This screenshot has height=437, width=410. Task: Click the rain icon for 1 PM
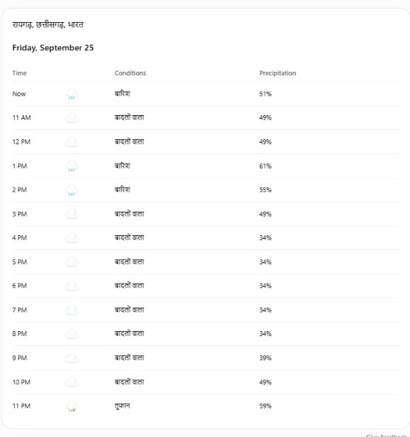[x=72, y=166]
